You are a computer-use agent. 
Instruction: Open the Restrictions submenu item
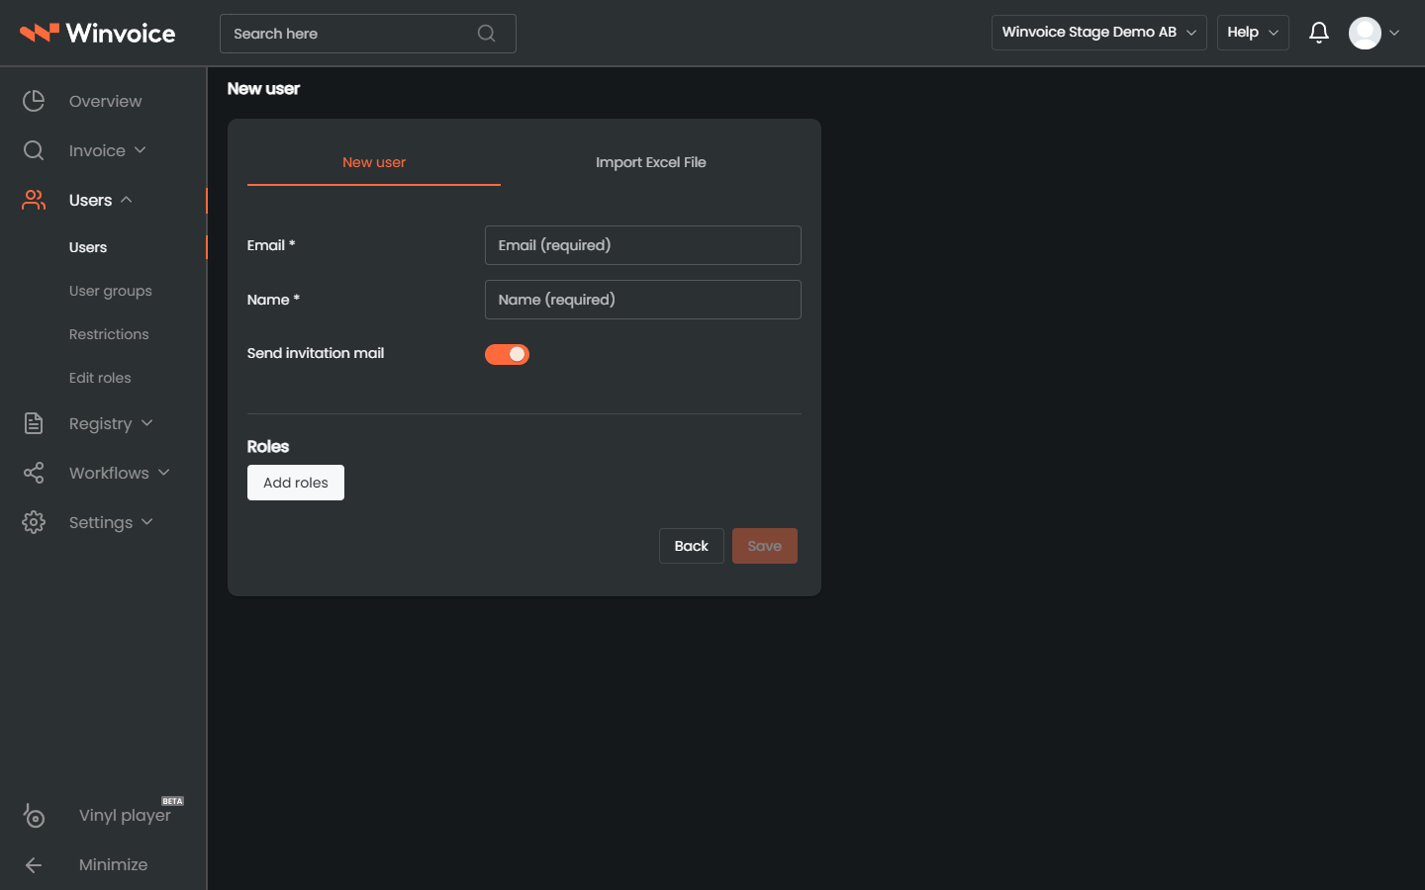tap(109, 334)
